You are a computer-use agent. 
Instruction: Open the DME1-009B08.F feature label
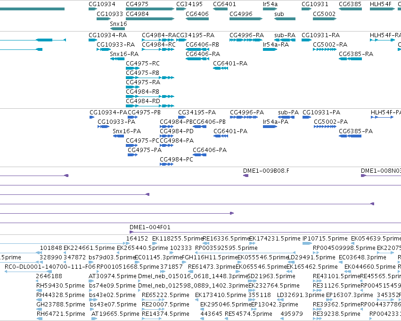click(266, 171)
